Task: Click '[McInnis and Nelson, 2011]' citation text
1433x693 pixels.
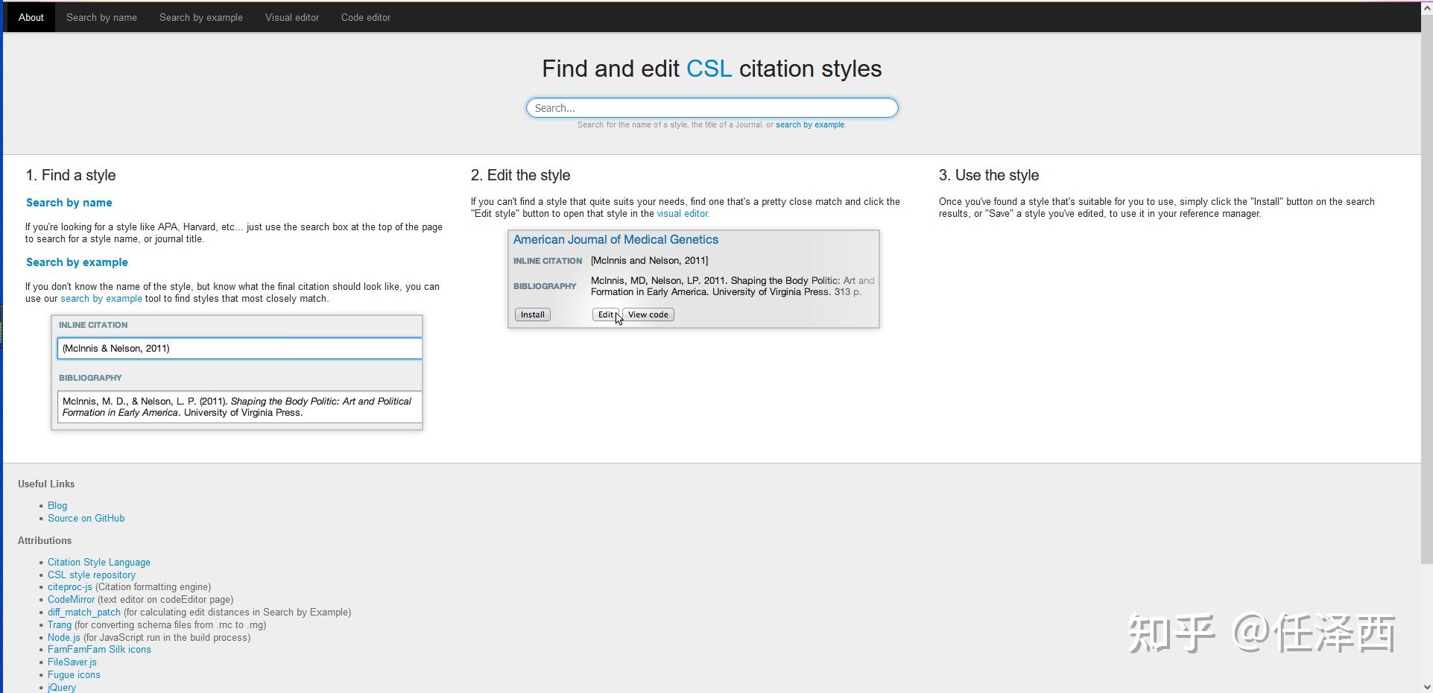Action: click(649, 261)
